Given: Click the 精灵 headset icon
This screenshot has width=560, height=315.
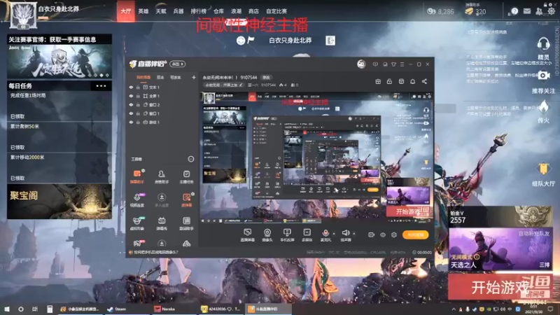Looking at the screenshot, I should click(x=543, y=44).
